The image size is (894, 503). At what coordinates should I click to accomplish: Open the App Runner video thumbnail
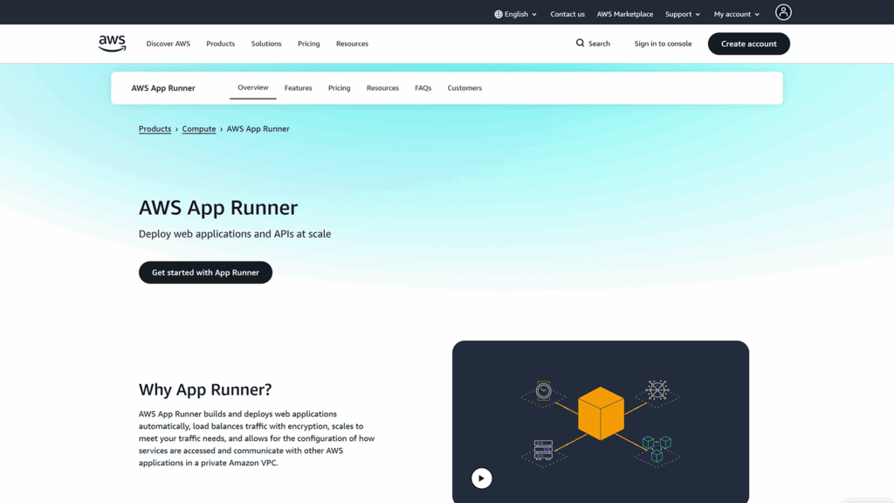[601, 422]
